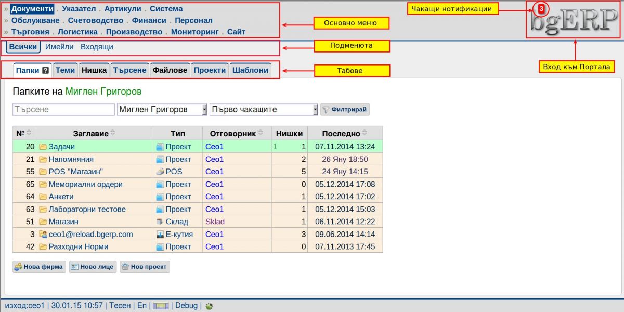624x312 pixels.
Task: Open the Миглен Григоров user dropdown
Action: (x=162, y=110)
